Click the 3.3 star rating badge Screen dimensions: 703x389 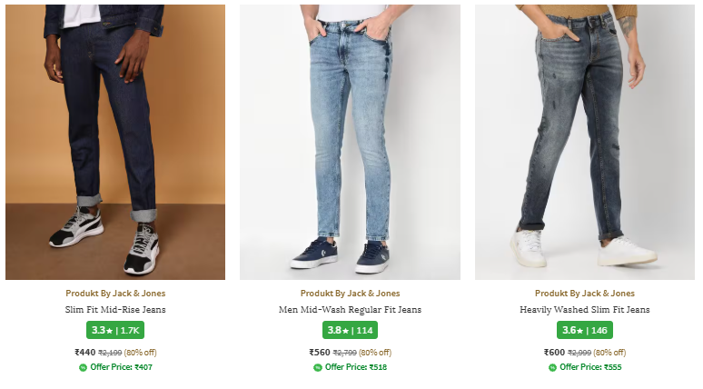click(x=115, y=330)
